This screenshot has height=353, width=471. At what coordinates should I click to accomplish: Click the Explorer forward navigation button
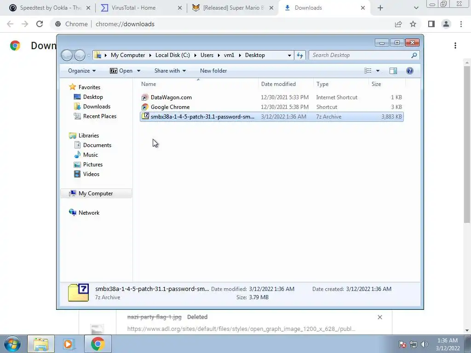[x=80, y=55]
